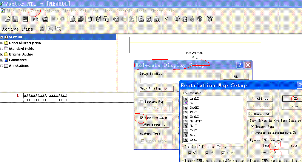Screen dimensions: 302x162
Task: Toggle the Blunt terminus type checkbox
Action: click(x=223, y=153)
